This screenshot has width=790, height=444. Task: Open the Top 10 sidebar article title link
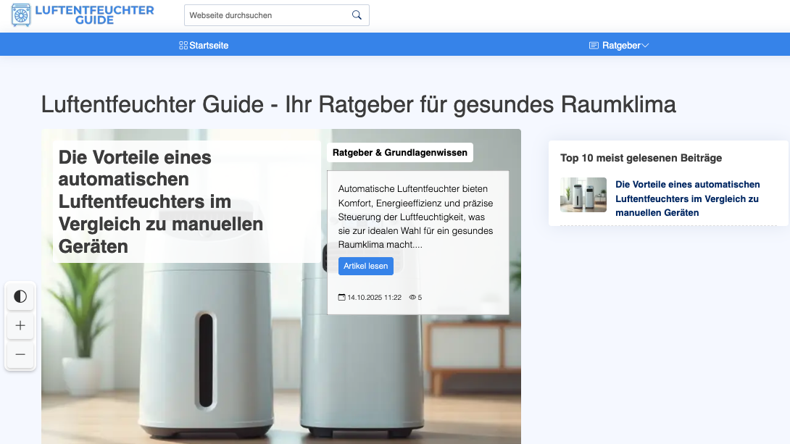(687, 198)
